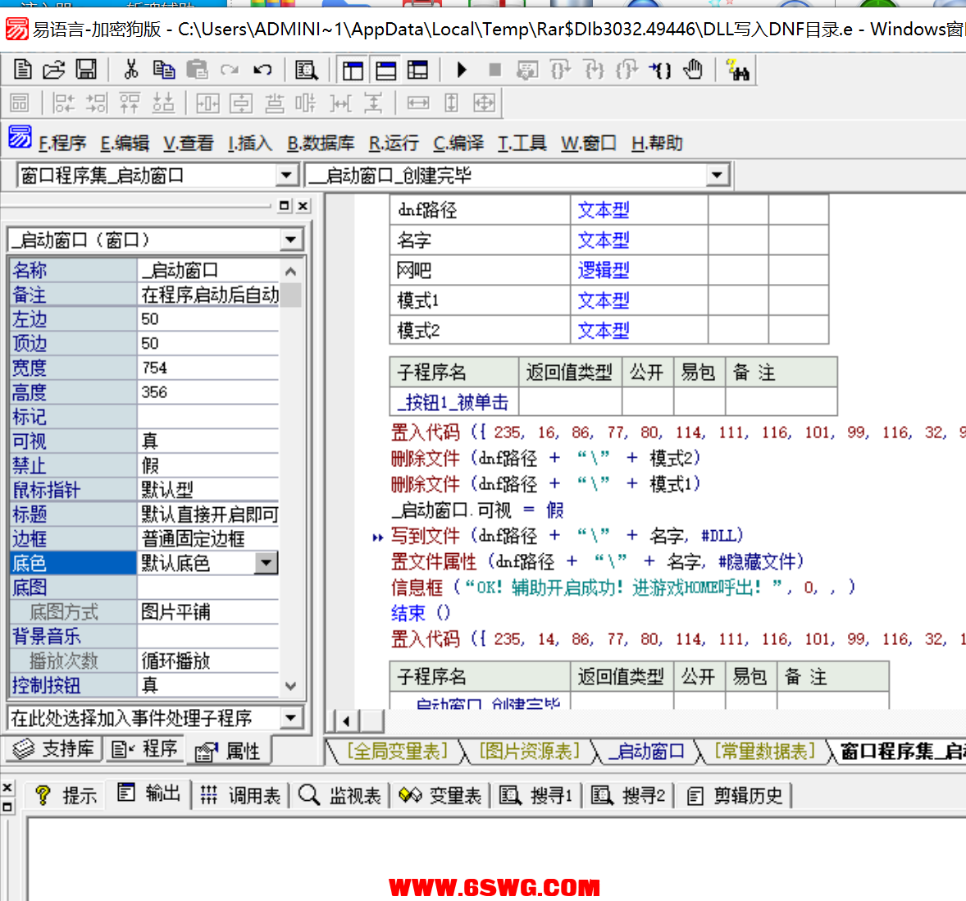This screenshot has height=901, width=966.
Task: Click the third window layout toolbar icon
Action: (x=417, y=71)
